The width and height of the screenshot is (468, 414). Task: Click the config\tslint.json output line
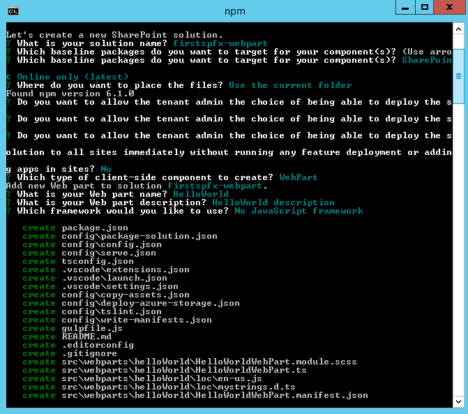point(111,311)
